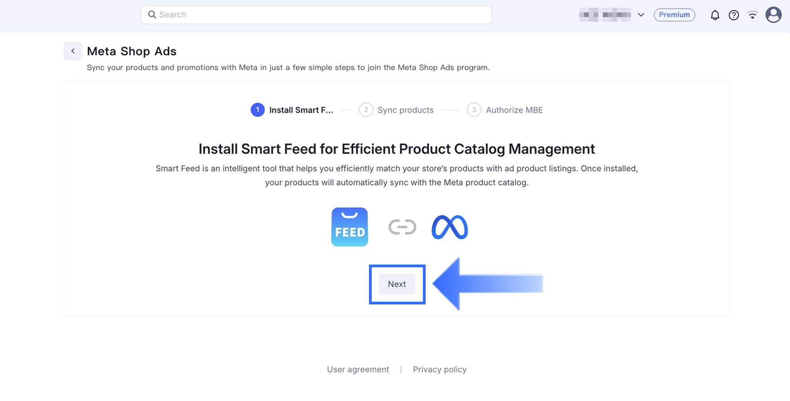The image size is (790, 401).
Task: Open the Privacy policy link
Action: (x=440, y=369)
